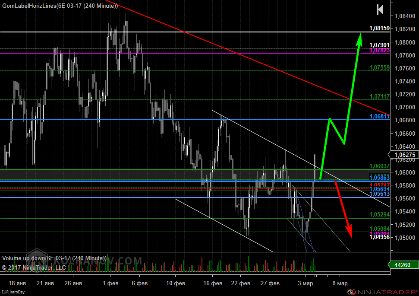Click the 27 фев date label
Image resolution: width=419 pixels, height=296 pixels.
click(x=270, y=283)
